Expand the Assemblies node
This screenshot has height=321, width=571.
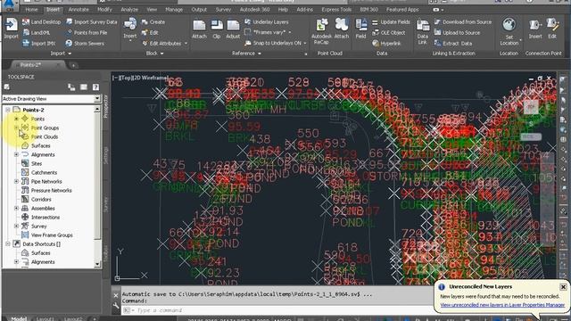(16, 208)
